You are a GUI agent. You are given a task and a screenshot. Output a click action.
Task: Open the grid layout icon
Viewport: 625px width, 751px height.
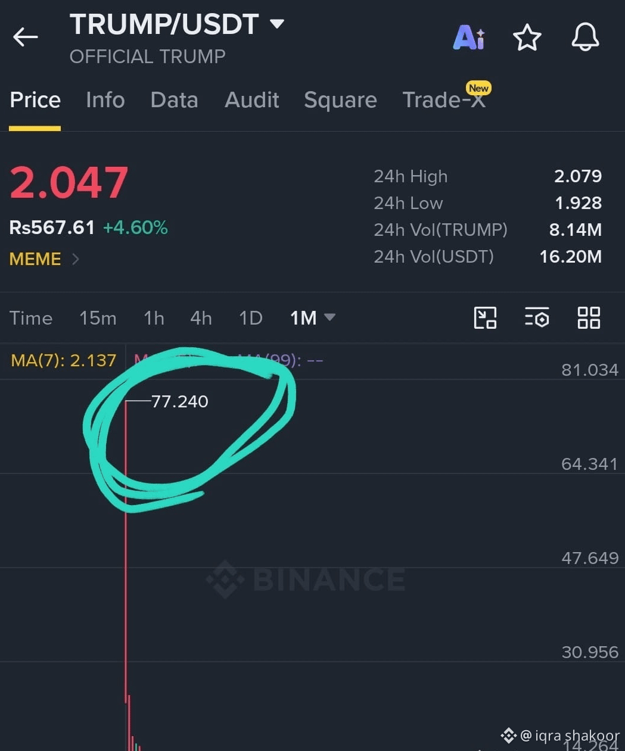pos(589,317)
